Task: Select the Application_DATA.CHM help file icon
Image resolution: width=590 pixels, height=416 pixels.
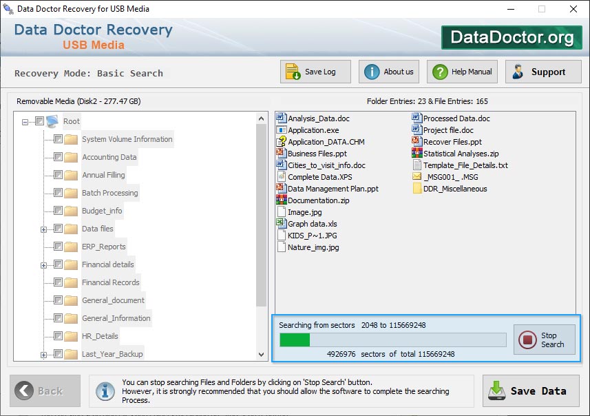Action: click(x=281, y=142)
